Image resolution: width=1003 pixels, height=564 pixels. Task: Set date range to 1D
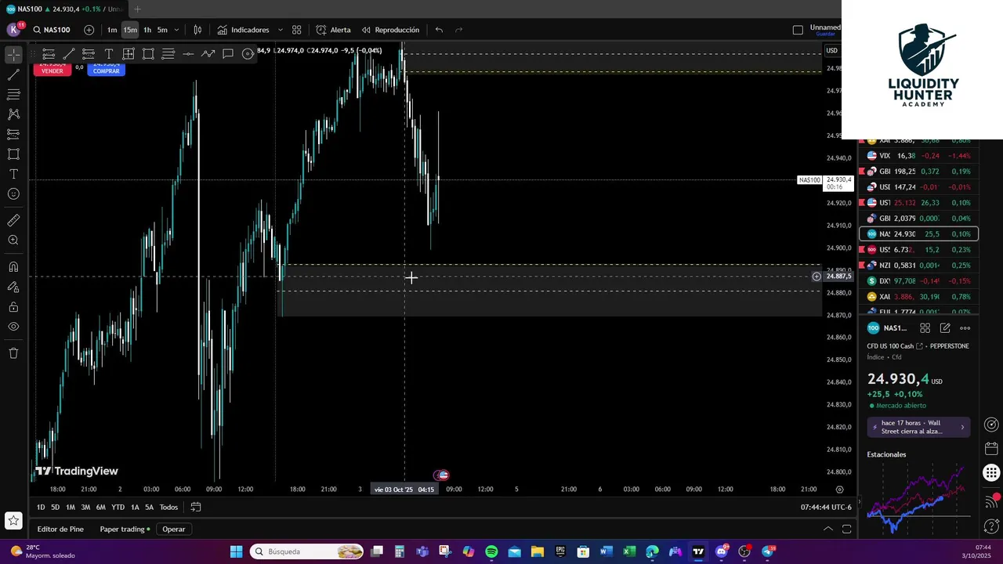point(41,507)
